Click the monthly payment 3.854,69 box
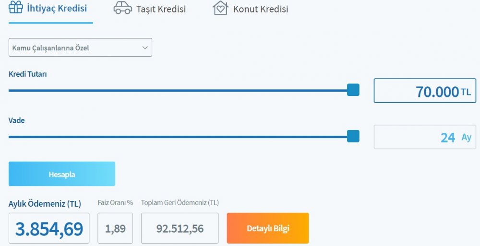 pyautogui.click(x=49, y=228)
